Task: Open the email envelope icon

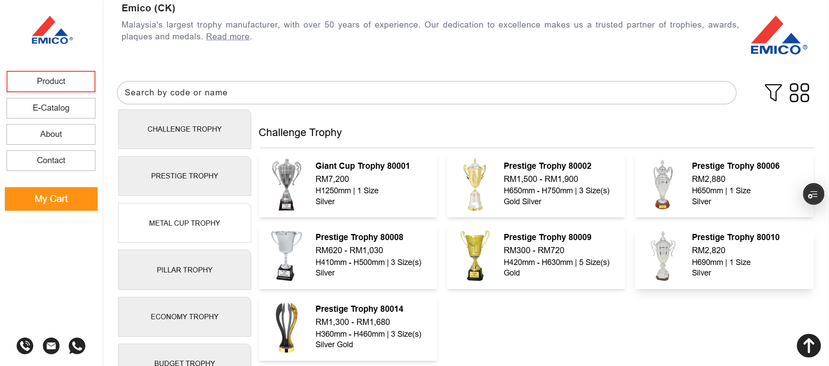Action: pos(51,346)
